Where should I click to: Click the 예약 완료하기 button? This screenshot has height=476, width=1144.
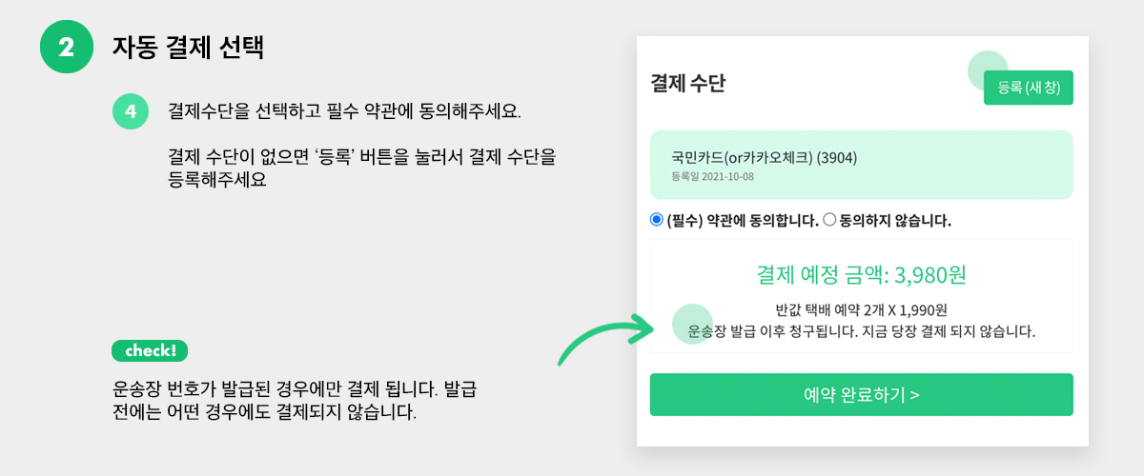[x=862, y=394]
